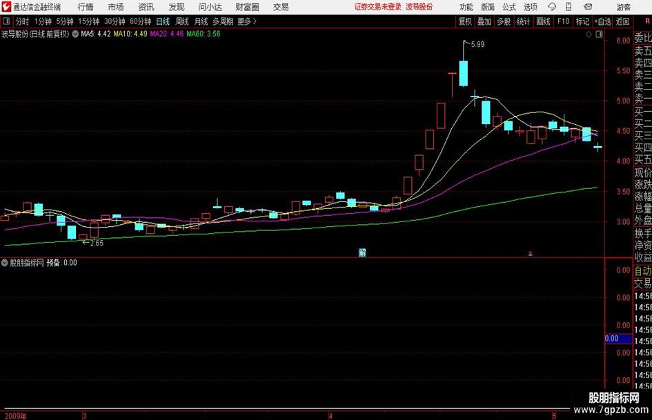Image resolution: width=652 pixels, height=420 pixels.
Task: Open the mail envelope icon
Action: pos(588,7)
